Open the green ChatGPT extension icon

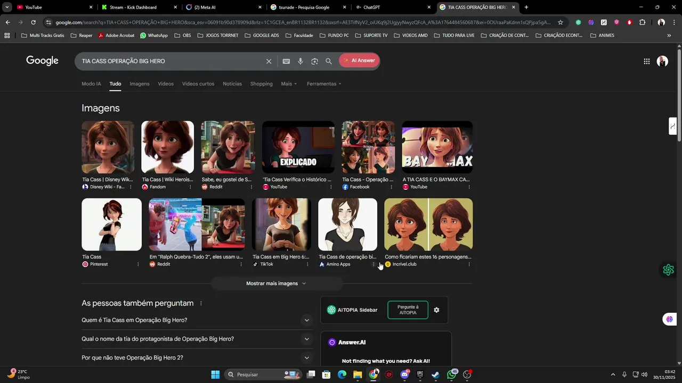coord(578,22)
